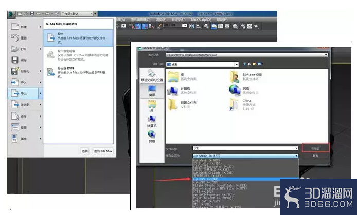Toggle Spinner Snap toolbar icon

(151, 26)
